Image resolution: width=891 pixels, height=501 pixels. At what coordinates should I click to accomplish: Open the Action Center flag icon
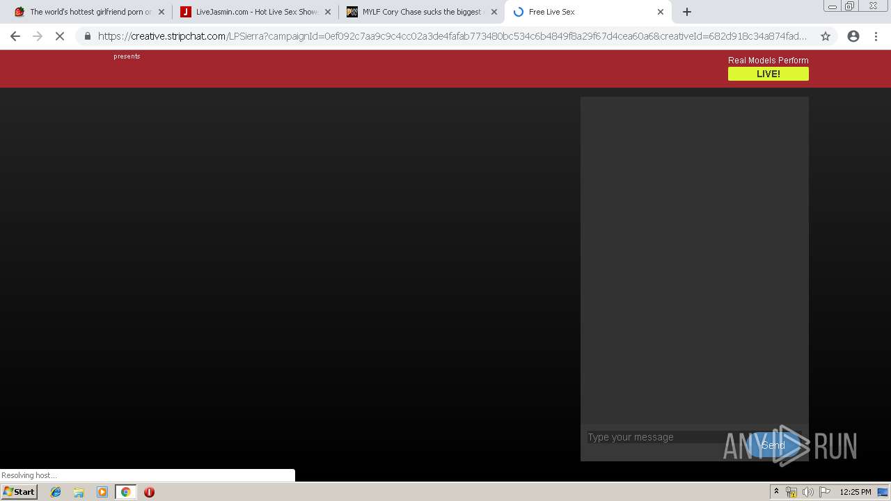click(x=825, y=492)
